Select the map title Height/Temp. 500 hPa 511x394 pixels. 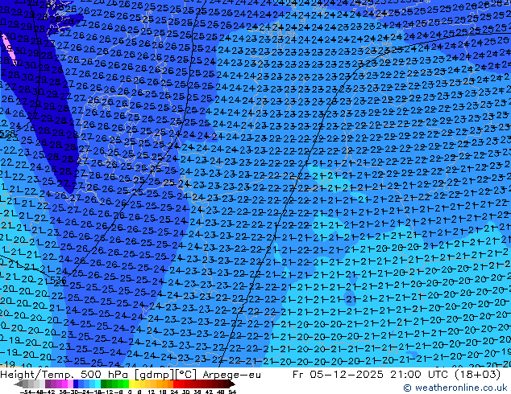click(x=65, y=375)
